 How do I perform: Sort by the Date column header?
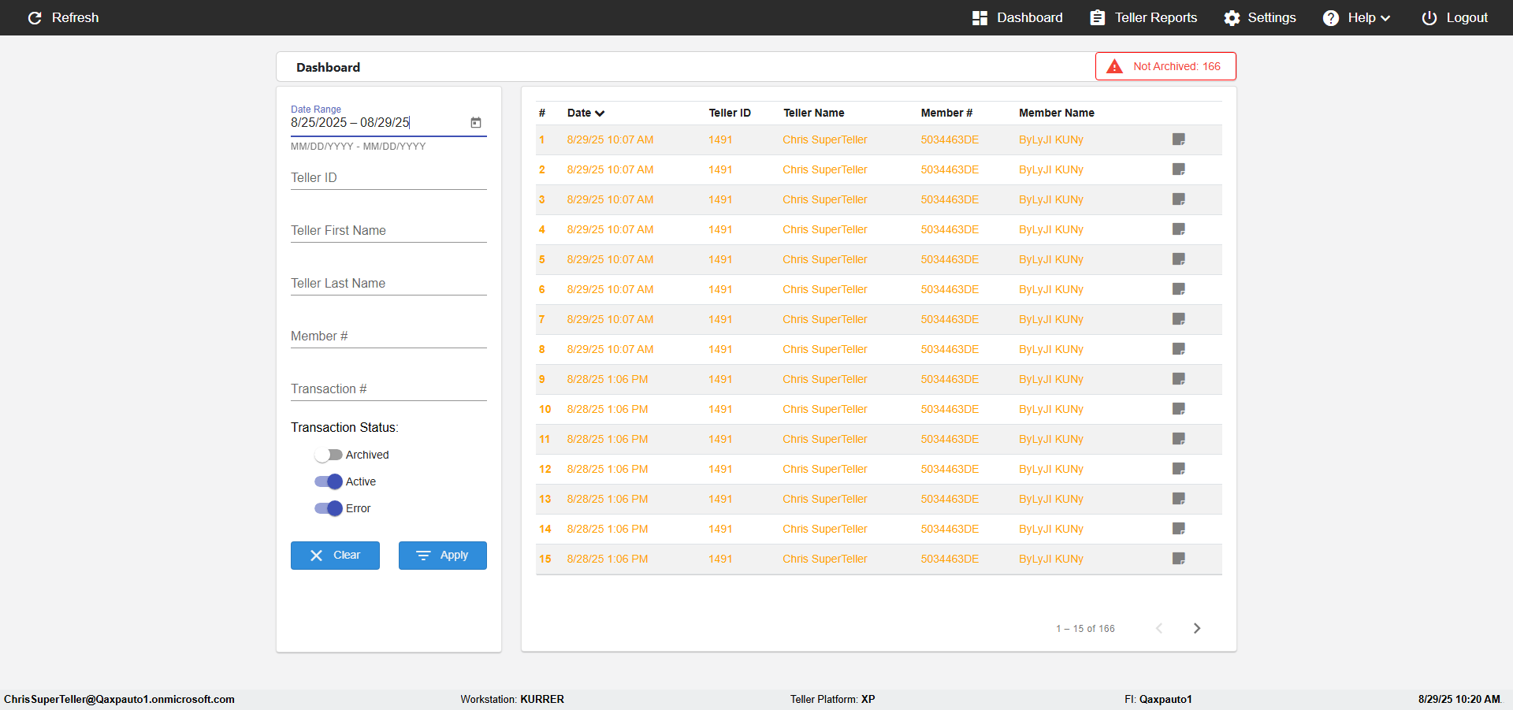point(585,113)
